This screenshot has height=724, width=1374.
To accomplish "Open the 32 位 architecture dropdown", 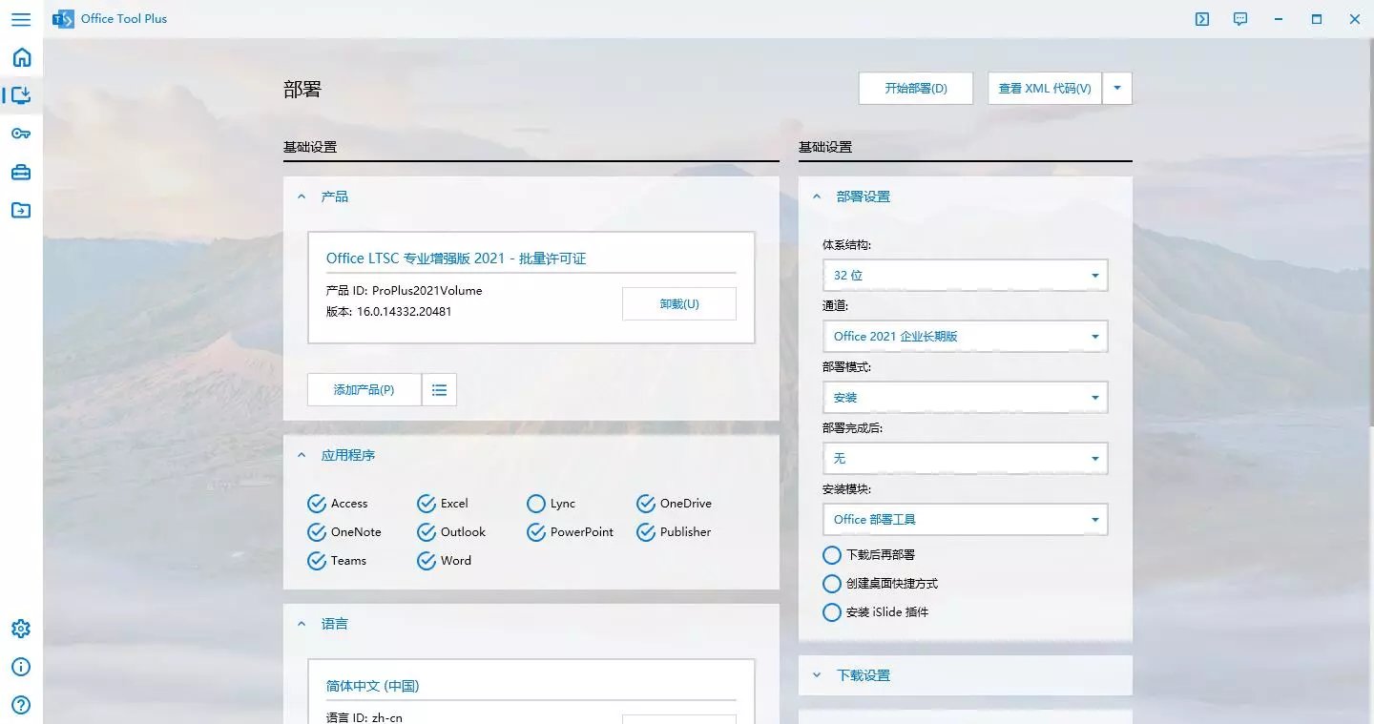I will coord(964,275).
